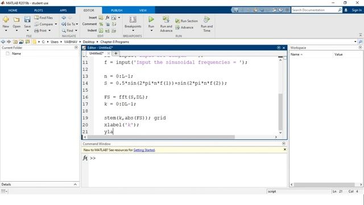
Task: Open the Save dropdown arrow
Action: (27, 30)
